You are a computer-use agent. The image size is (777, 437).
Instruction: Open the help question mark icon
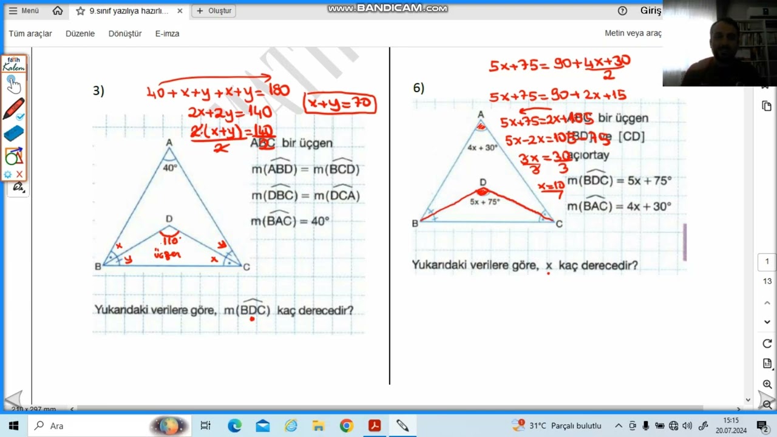point(622,11)
